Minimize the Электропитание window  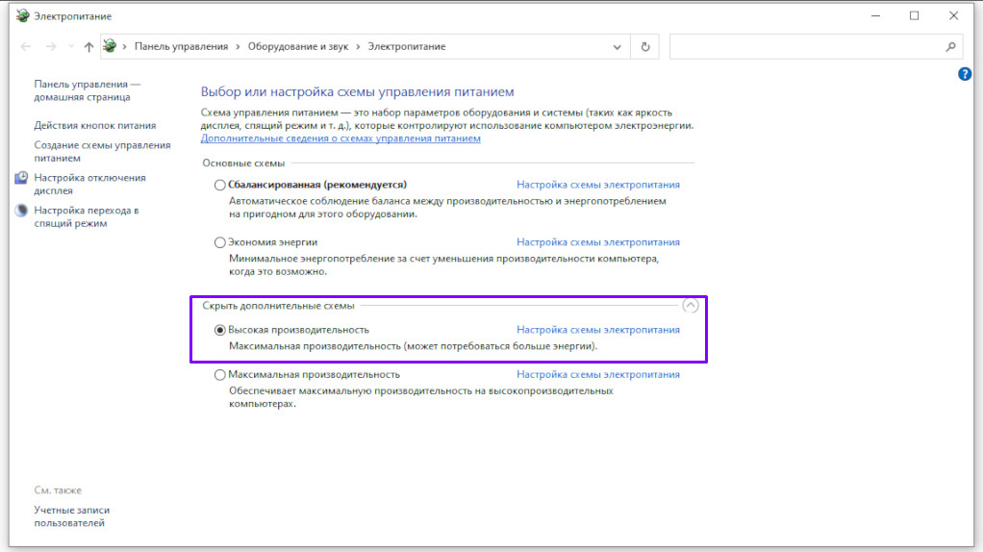(875, 15)
